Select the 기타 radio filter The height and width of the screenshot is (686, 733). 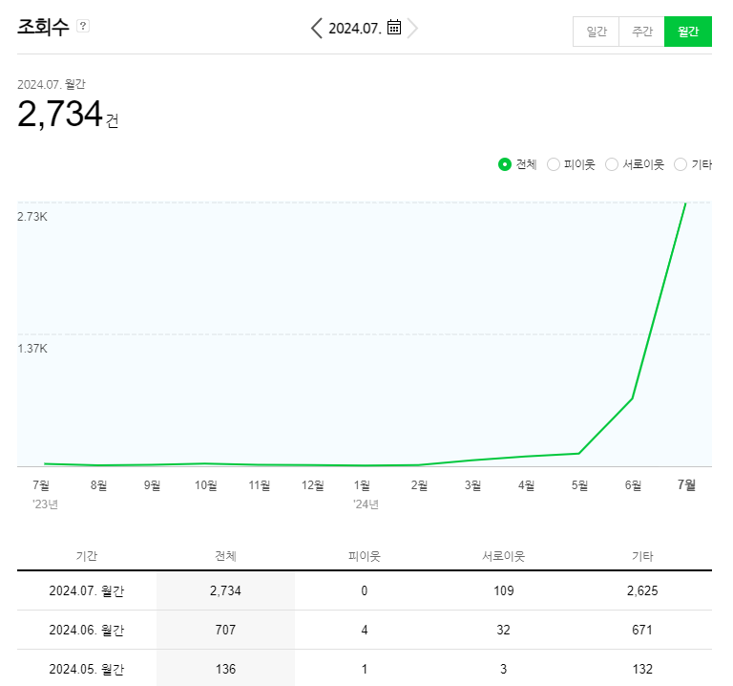click(x=681, y=164)
